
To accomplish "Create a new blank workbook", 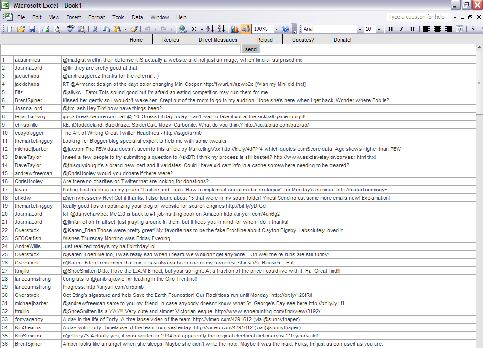I will [10, 29].
